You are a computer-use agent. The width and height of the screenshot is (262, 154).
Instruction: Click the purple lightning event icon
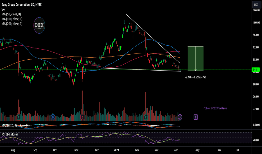click(x=180, y=117)
